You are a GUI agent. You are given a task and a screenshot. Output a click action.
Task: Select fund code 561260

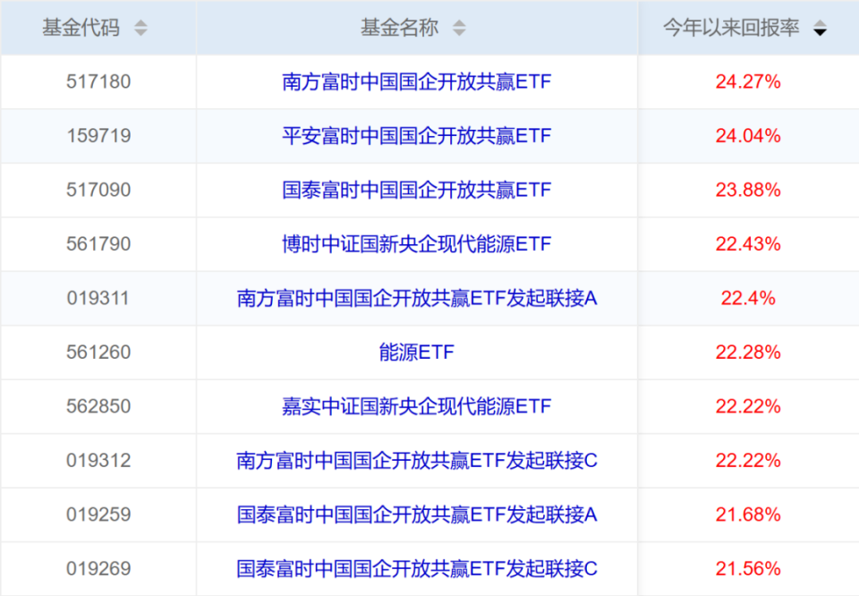pos(98,353)
